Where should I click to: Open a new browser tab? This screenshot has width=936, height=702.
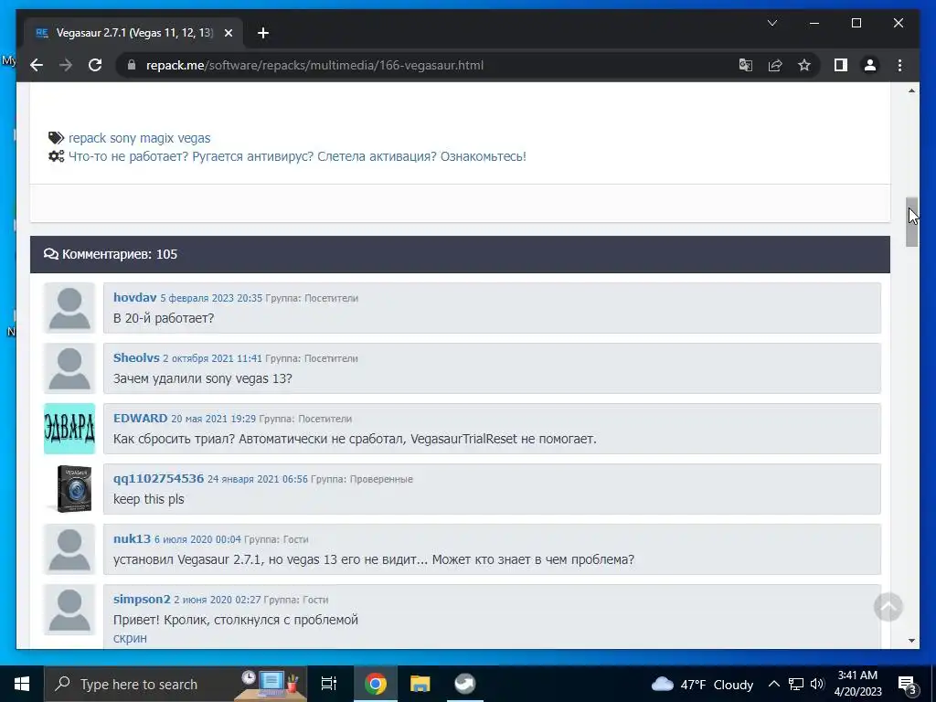[263, 33]
